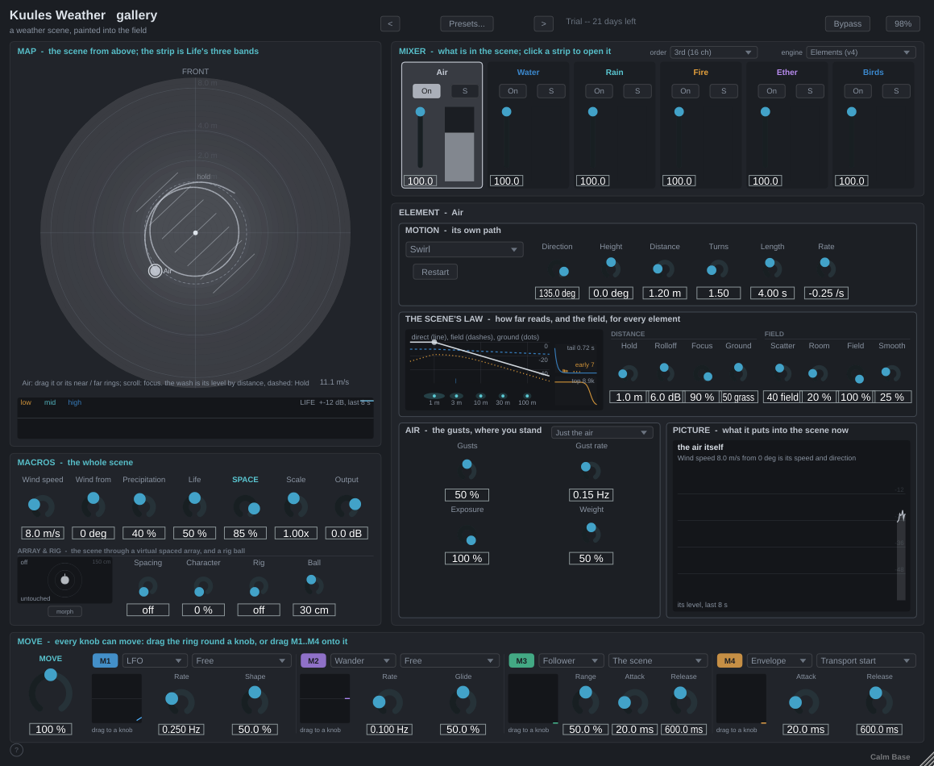Open the M2 Wander type dropdown
This screenshot has height=766, width=934.
pyautogui.click(x=362, y=660)
